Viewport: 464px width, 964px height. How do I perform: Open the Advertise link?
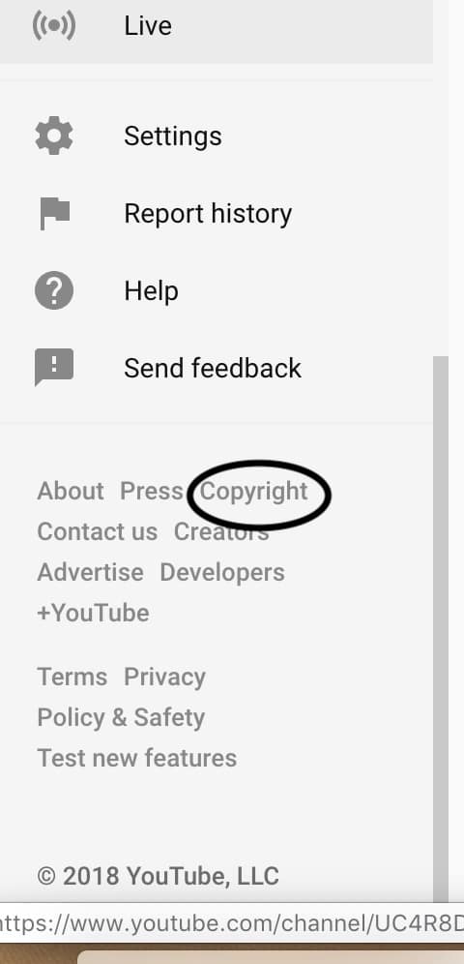pos(90,572)
